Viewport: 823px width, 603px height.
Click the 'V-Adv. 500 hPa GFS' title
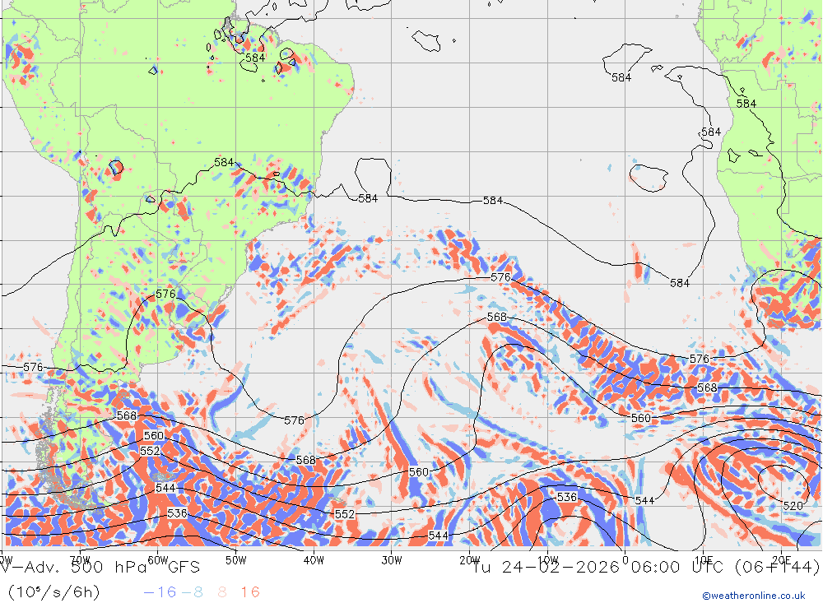(100, 568)
